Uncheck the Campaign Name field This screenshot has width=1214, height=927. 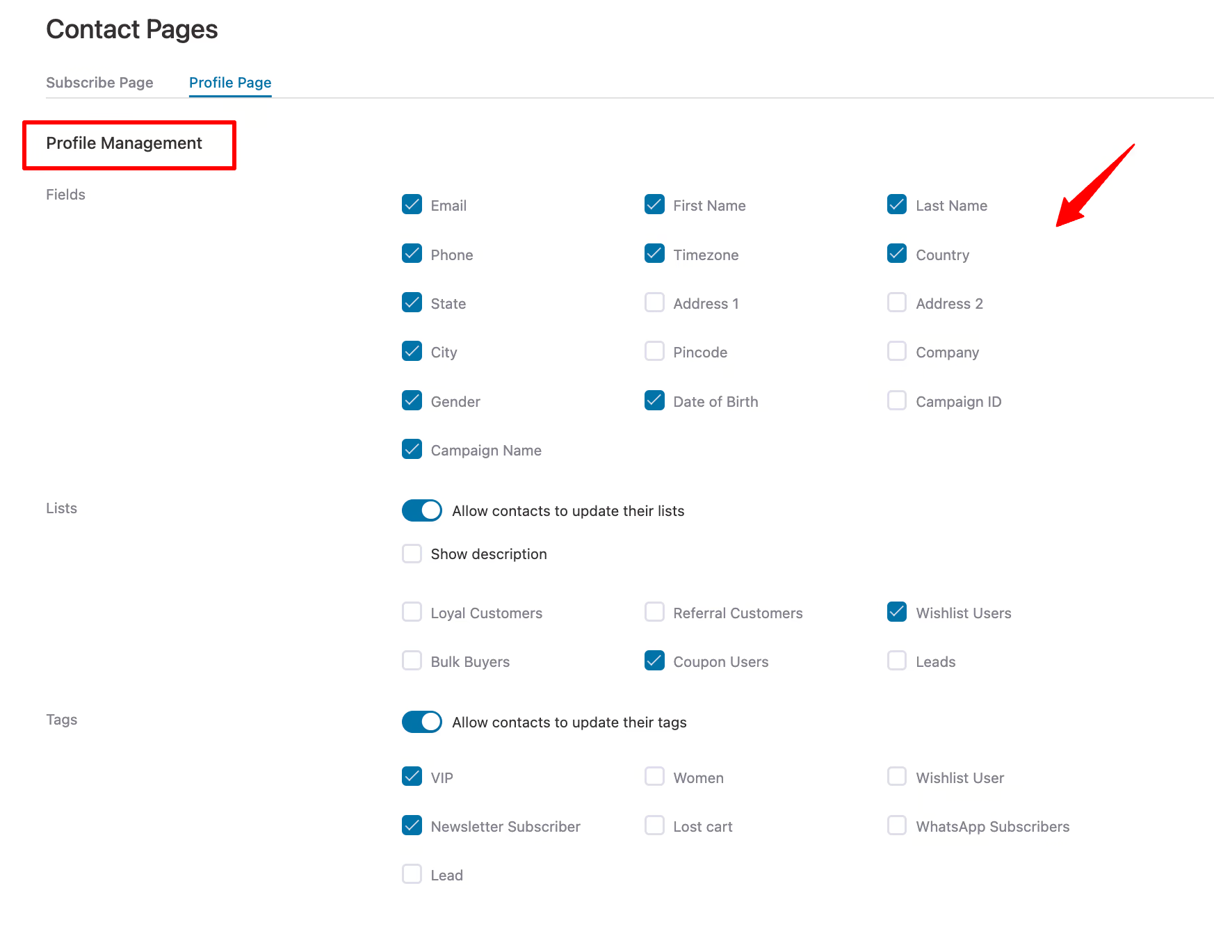pos(412,449)
